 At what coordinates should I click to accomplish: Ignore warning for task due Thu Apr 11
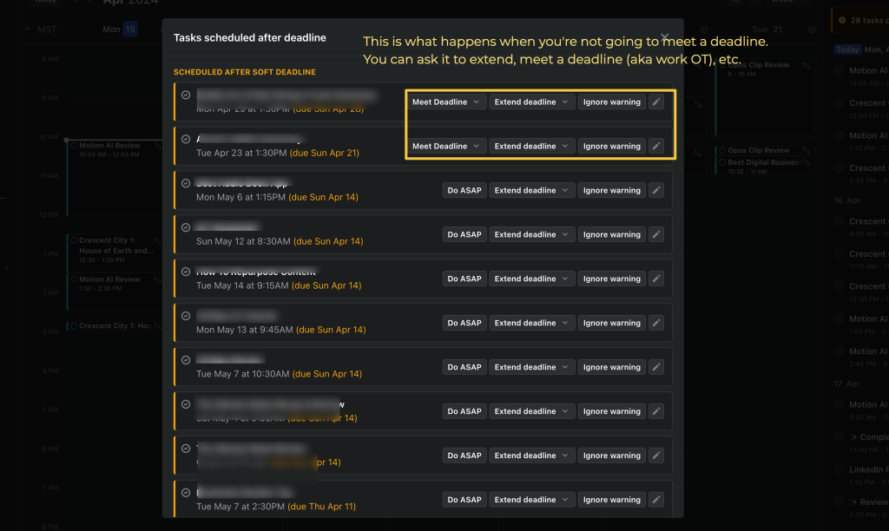(612, 500)
